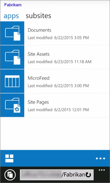Screen dimensions: 110x183
Task: Open the Site Assets folder icon
Action: (x=12, y=57)
